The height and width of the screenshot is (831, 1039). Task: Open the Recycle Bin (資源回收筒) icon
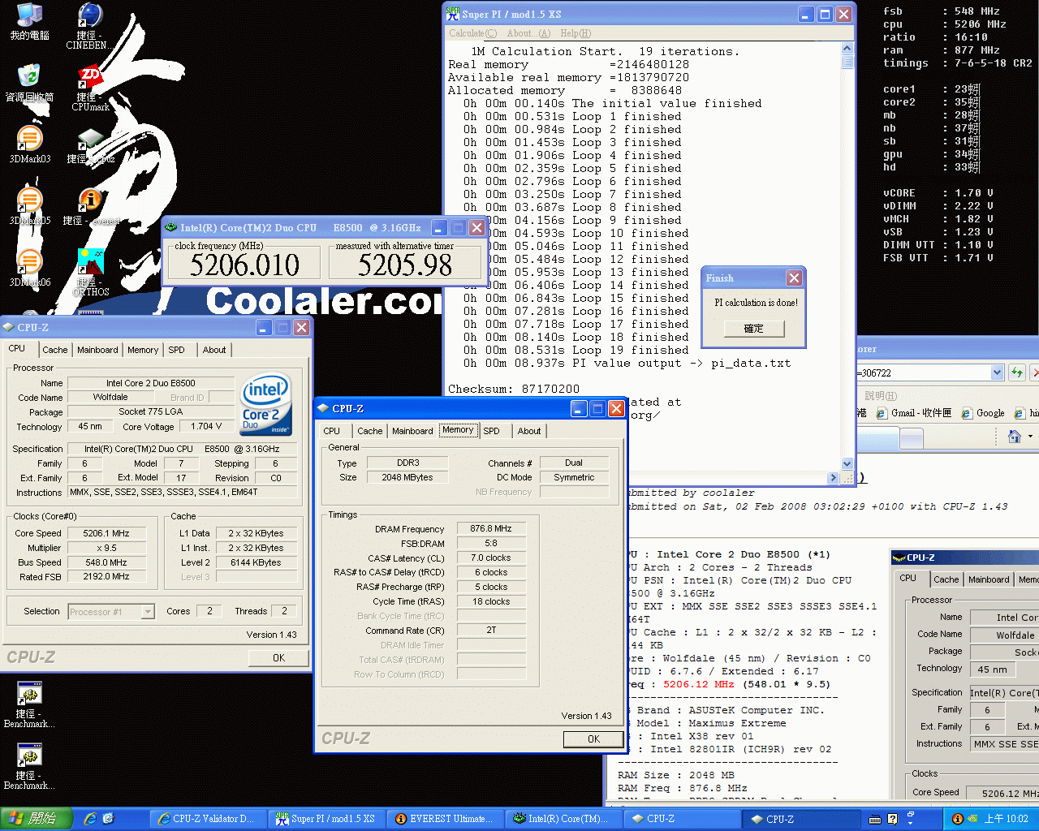[29, 84]
